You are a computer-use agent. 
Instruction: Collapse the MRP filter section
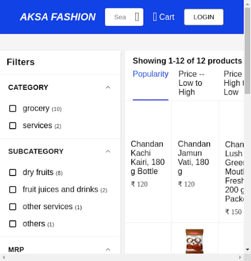click(x=108, y=249)
